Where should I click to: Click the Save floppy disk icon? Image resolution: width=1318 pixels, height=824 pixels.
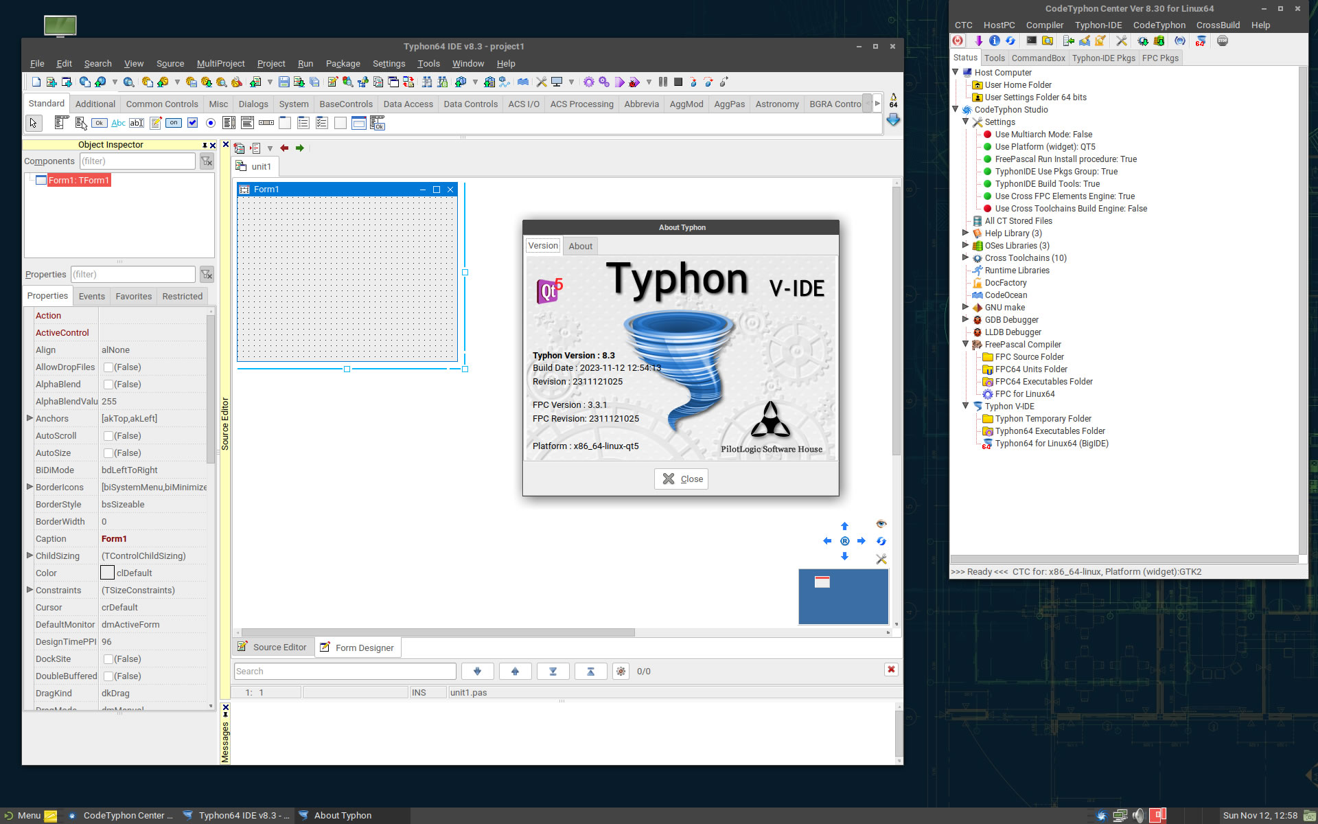click(x=284, y=82)
